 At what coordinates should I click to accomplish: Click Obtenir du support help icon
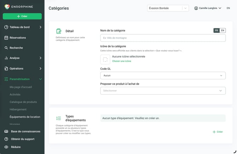(6, 139)
